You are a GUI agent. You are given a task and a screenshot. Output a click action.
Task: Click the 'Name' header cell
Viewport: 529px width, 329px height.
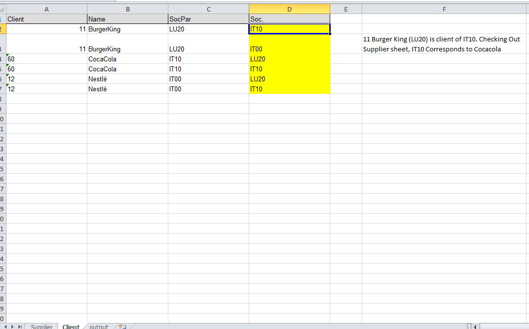point(127,19)
